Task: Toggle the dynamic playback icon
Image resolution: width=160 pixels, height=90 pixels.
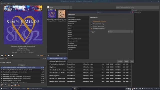Action: tap(12, 85)
